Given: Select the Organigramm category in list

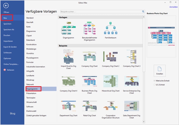Looking at the screenshot, I should pyautogui.click(x=41, y=89).
